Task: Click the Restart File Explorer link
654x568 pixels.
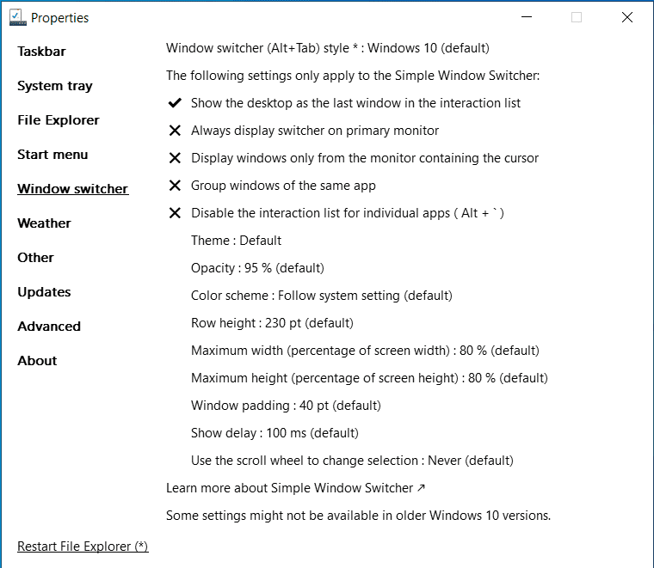Action: click(83, 547)
